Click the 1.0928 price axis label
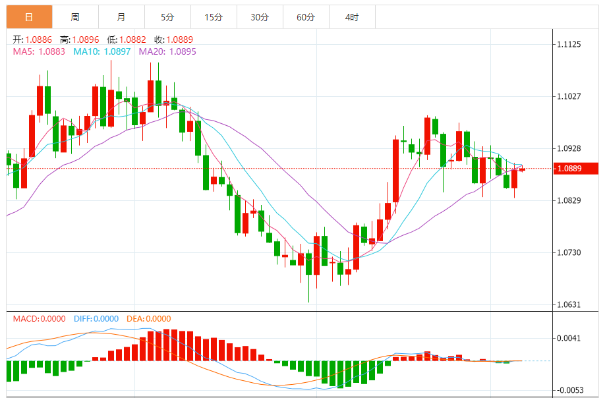 tap(569, 148)
